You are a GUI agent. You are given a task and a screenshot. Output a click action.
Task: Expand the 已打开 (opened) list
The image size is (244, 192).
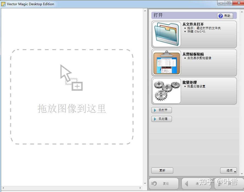tap(161, 110)
